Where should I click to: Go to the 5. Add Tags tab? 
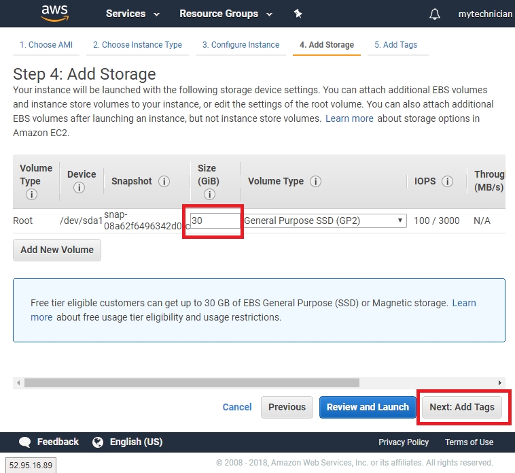click(395, 45)
